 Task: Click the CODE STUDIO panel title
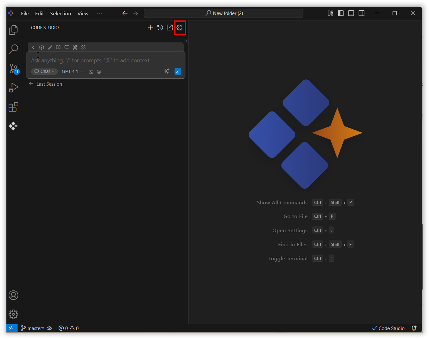(45, 28)
